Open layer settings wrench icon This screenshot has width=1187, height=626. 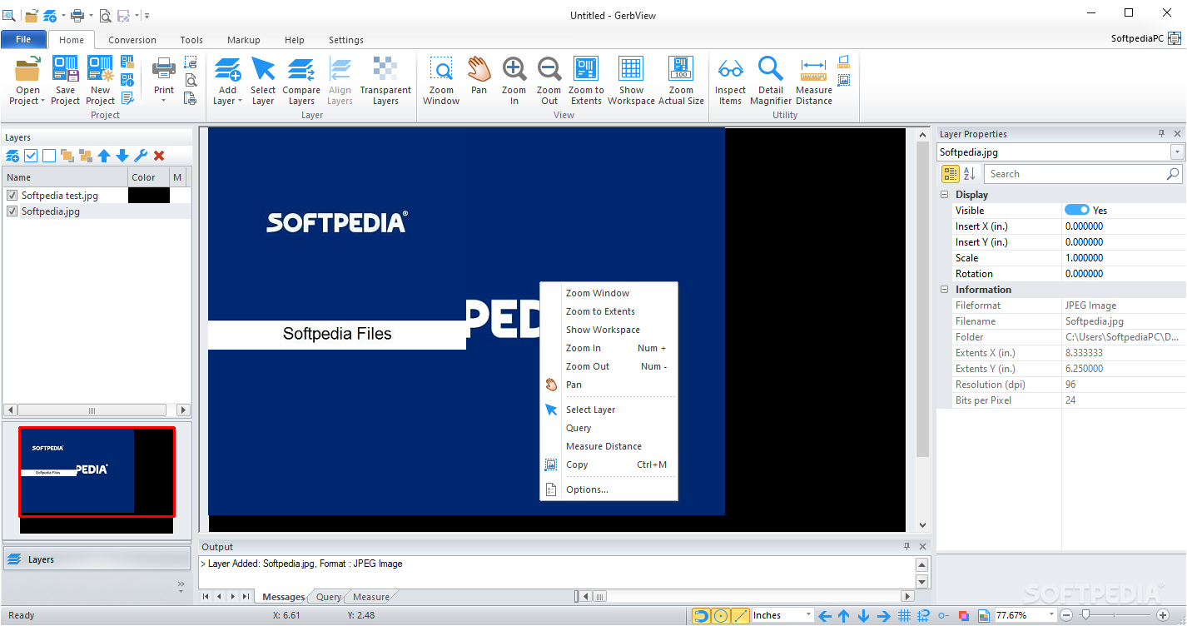141,156
